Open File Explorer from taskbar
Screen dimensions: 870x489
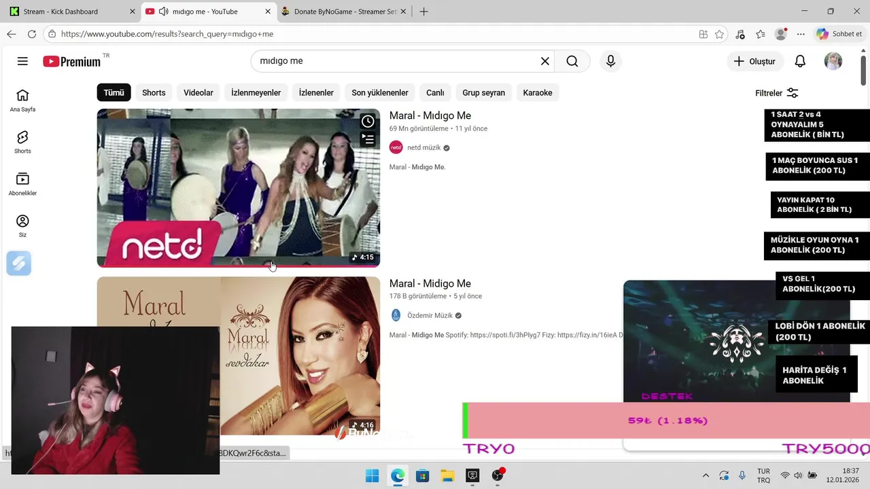pos(447,475)
